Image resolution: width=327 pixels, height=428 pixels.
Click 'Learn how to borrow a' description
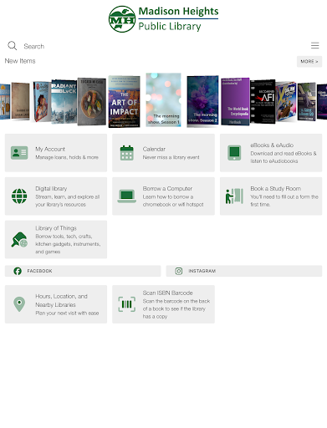[168, 197]
